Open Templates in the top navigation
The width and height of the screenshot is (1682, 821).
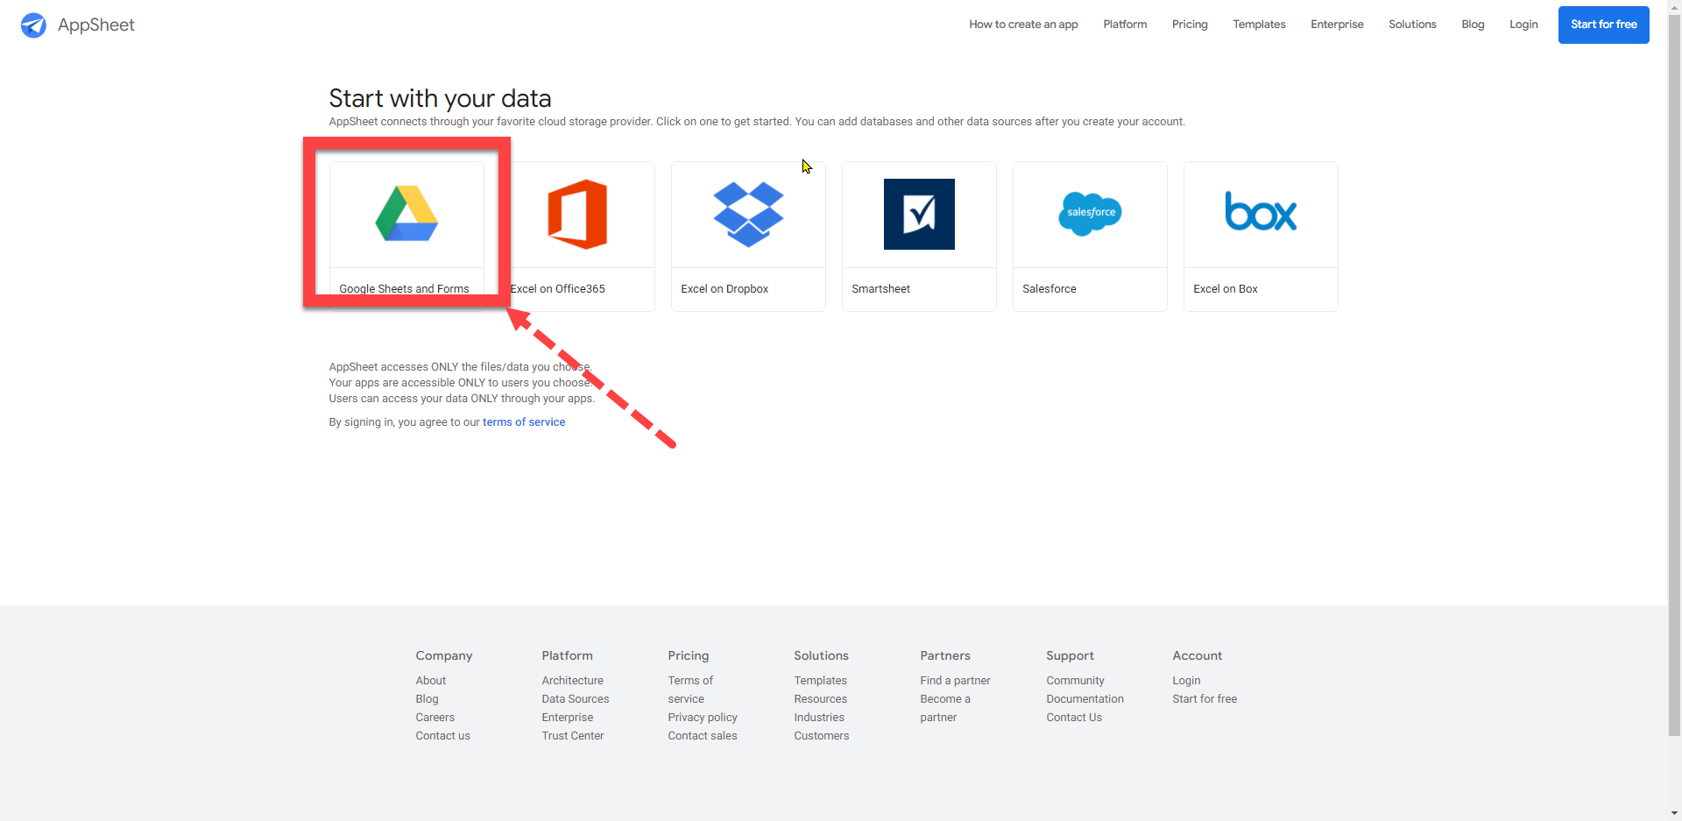coord(1259,25)
